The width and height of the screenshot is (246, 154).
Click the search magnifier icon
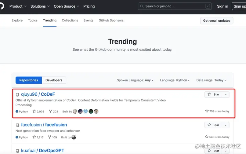point(142,6)
